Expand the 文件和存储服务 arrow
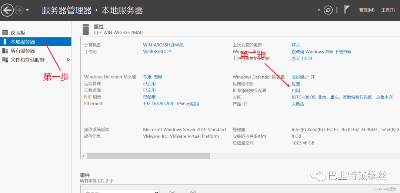 click(68, 60)
